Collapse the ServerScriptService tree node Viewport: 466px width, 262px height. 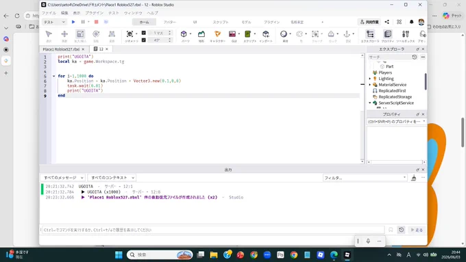(370, 103)
